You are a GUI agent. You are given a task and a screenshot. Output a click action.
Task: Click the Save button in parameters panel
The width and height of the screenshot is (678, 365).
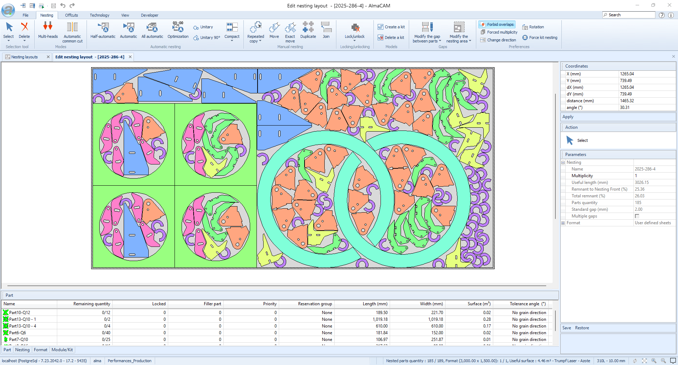(x=566, y=328)
